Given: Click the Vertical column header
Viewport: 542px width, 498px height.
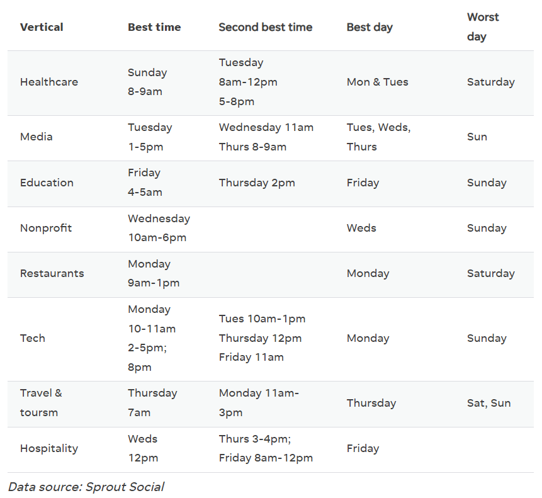Looking at the screenshot, I should click(42, 27).
